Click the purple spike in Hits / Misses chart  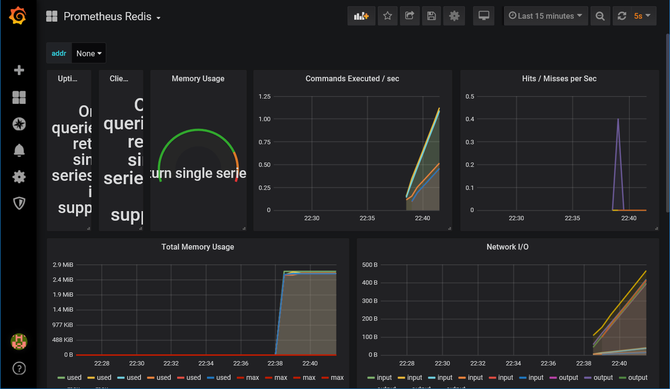pos(618,165)
